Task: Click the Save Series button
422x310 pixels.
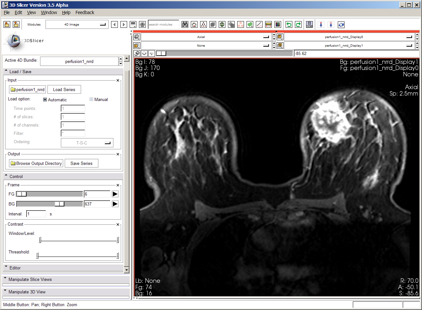Action: coord(81,163)
